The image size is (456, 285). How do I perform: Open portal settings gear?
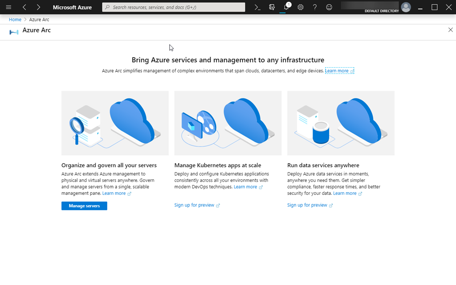(301, 7)
